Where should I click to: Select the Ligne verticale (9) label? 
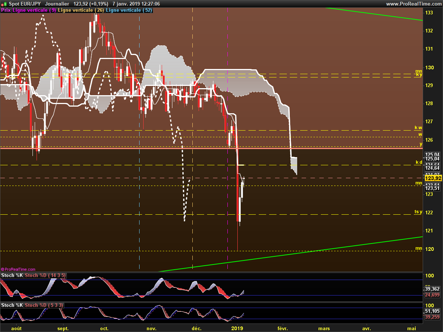coord(34,10)
